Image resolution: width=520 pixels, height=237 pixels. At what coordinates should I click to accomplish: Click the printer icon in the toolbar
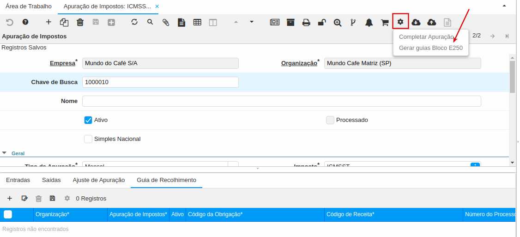[x=306, y=22]
